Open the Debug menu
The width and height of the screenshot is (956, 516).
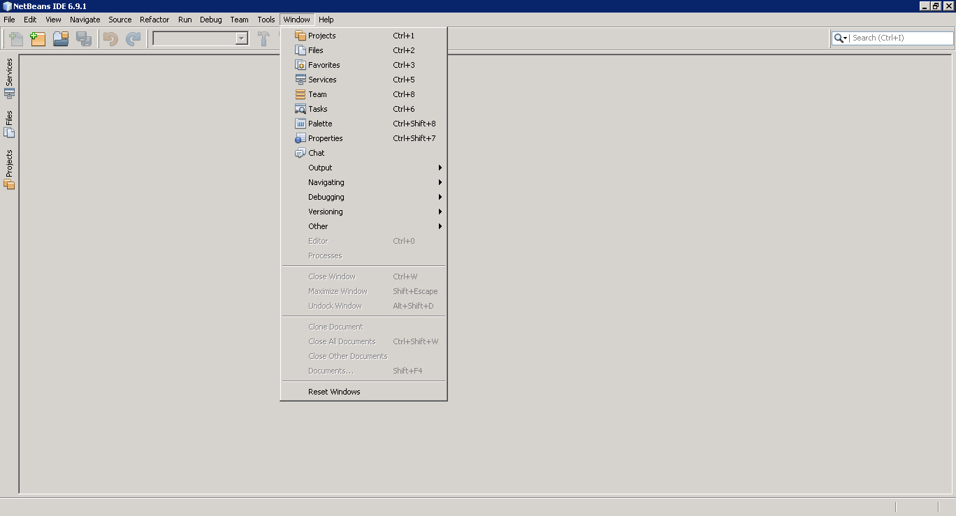pos(210,20)
